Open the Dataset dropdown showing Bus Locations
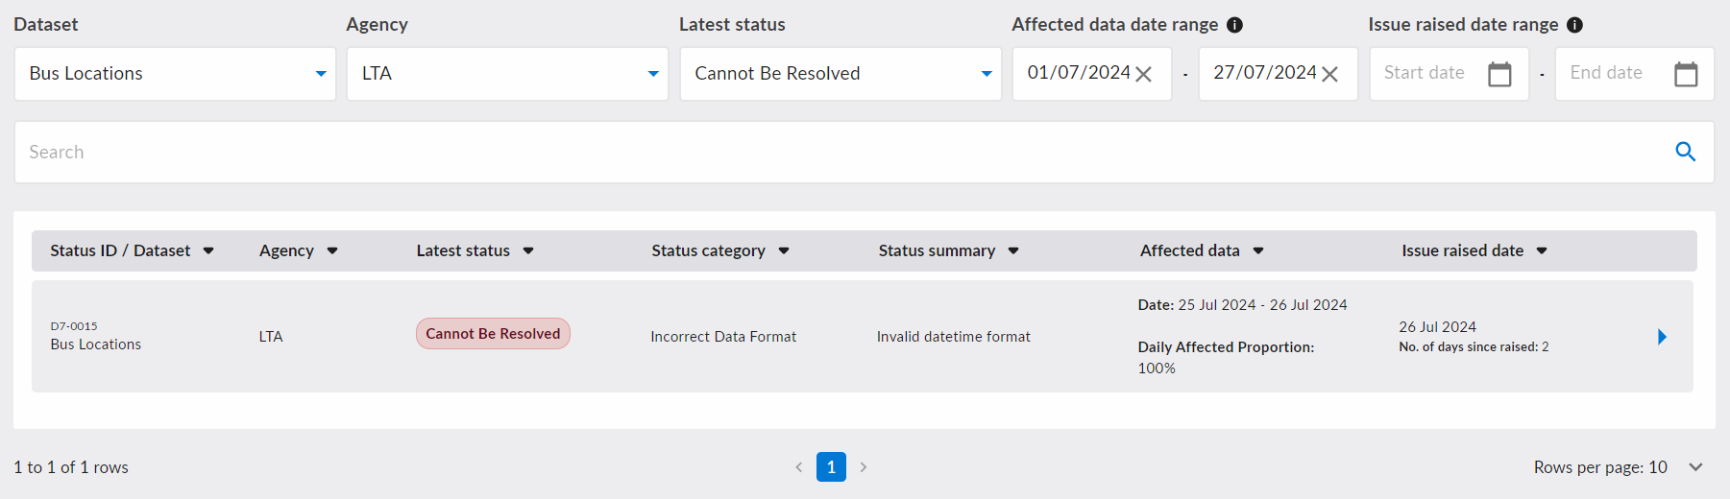This screenshot has height=499, width=1730. [x=175, y=74]
